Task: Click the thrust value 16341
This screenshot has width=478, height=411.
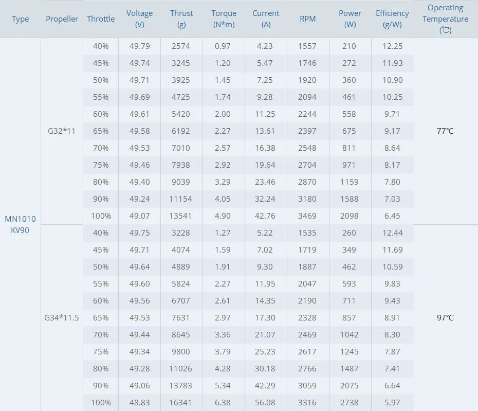Action: 180,402
